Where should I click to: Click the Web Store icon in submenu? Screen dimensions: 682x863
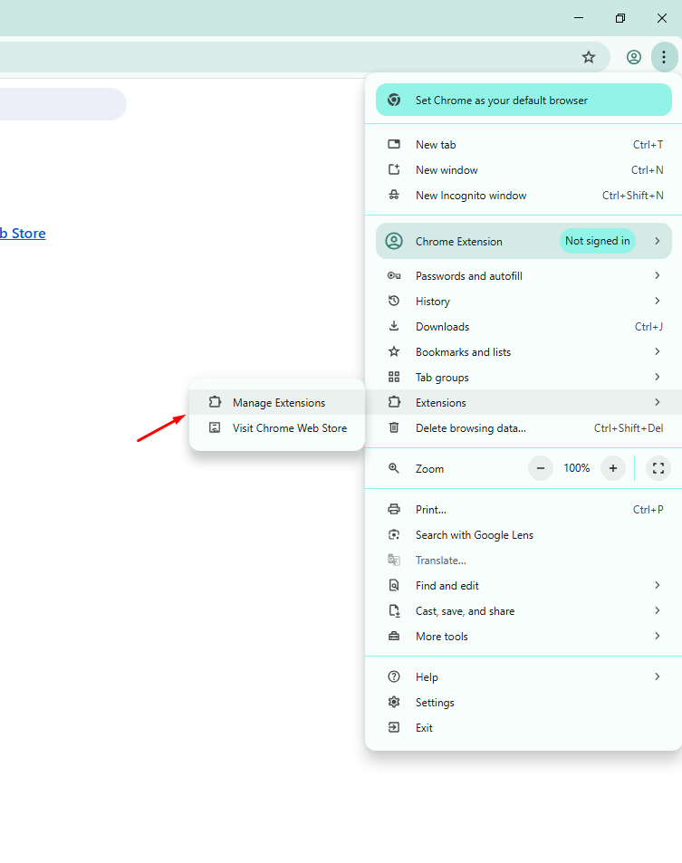click(x=215, y=427)
